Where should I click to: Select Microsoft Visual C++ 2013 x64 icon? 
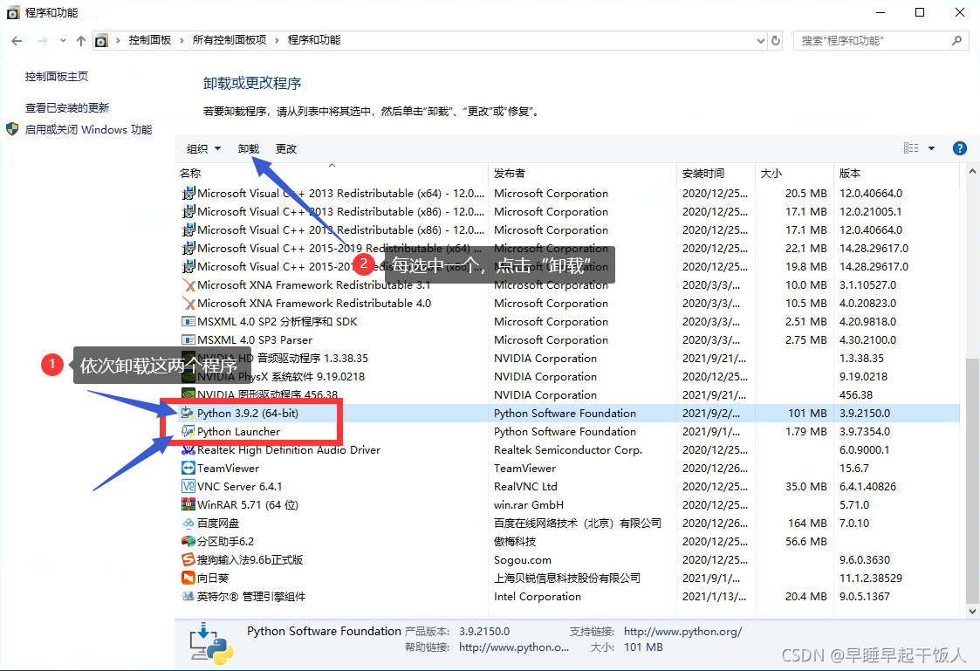pos(188,194)
